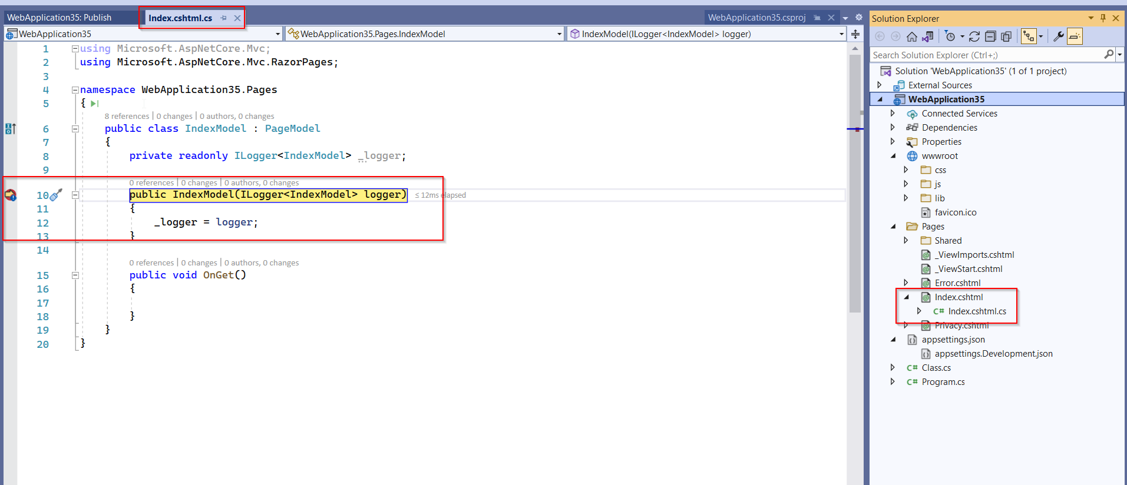
Task: Click 0 references CodeLens above the constructor
Action: coord(151,182)
